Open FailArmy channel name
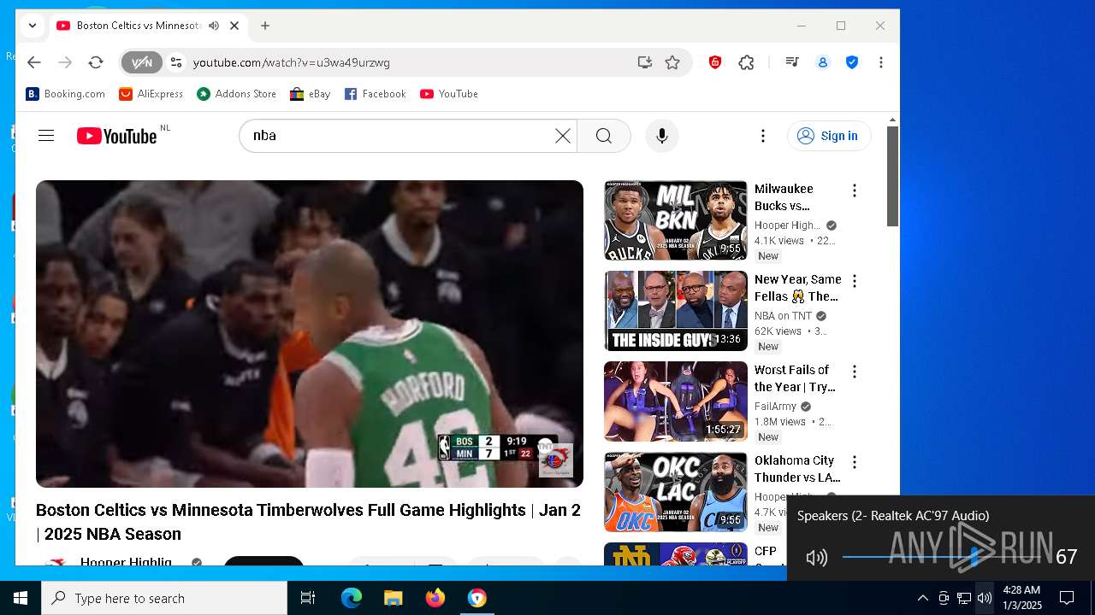The height and width of the screenshot is (615, 1095). pos(775,407)
